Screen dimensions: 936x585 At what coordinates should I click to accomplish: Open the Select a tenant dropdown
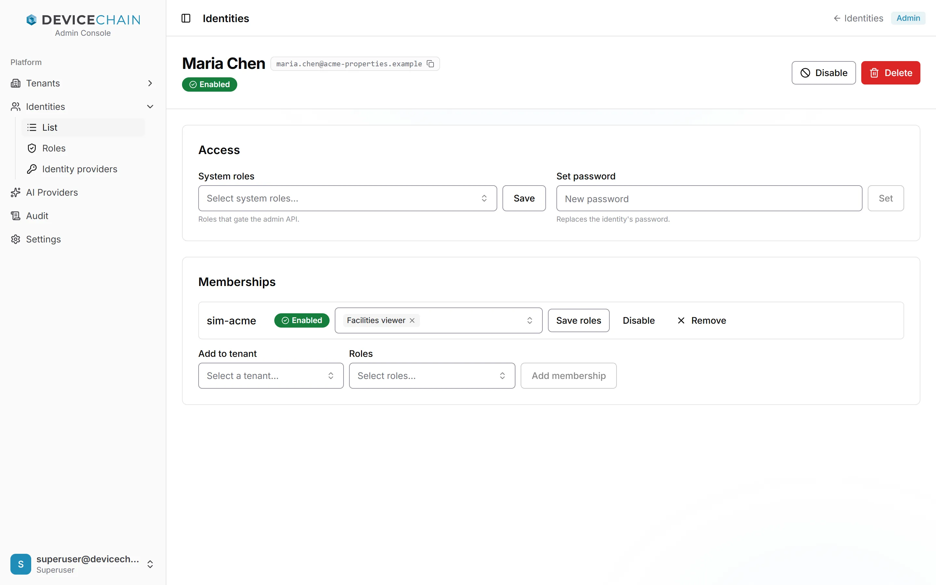click(x=271, y=376)
